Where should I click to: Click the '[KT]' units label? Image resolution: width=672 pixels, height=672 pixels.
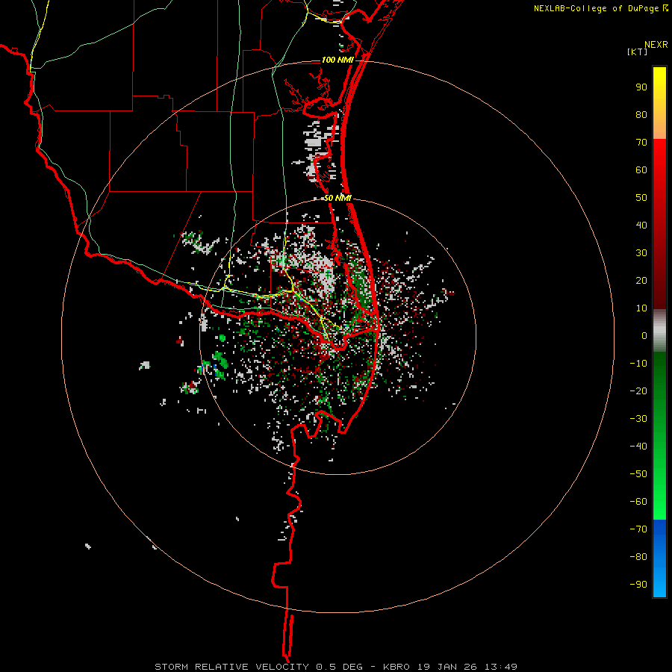(637, 52)
